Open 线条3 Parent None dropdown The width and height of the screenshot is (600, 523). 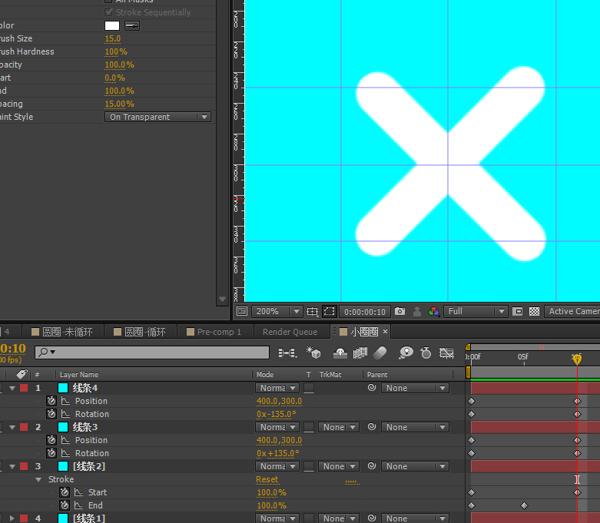(415, 427)
